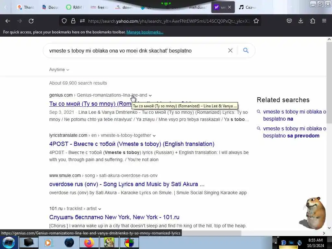Open black box taskbar application
332x249 pixels.
click(29, 243)
